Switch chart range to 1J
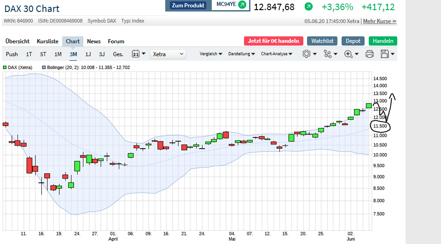 (x=88, y=54)
